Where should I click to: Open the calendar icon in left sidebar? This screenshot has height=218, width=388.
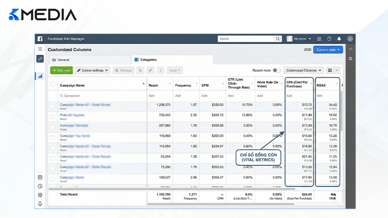[x=40, y=177]
